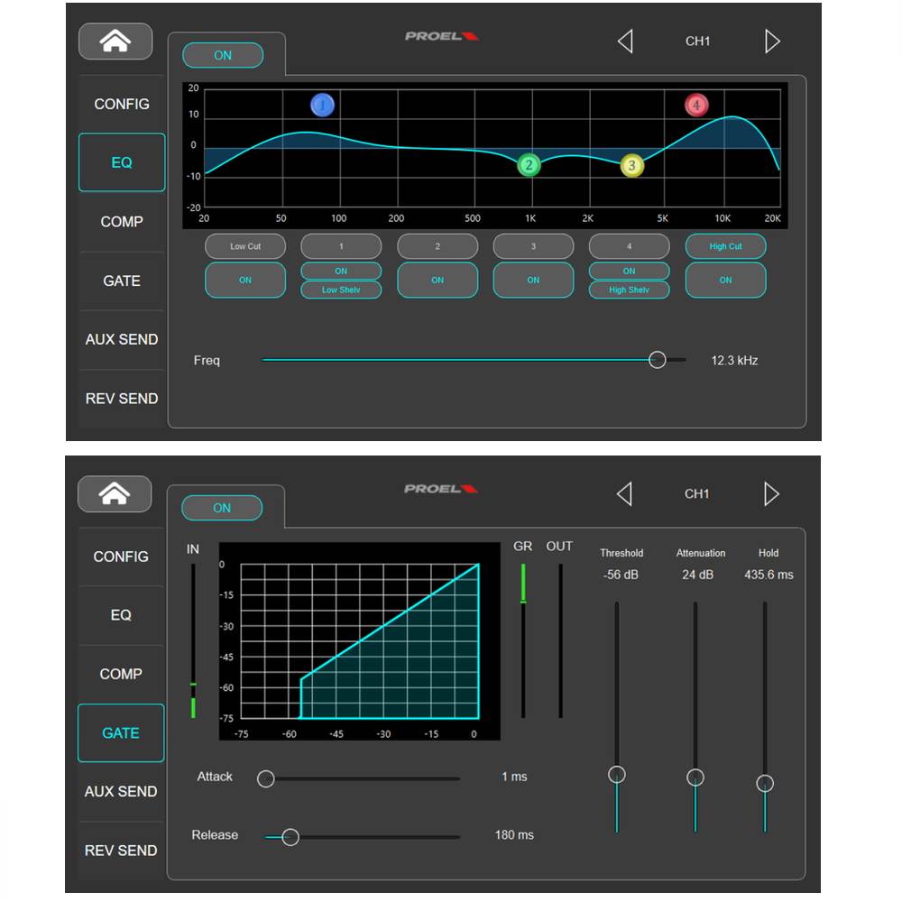Screen dimensions: 902x902
Task: Toggle the ON switch under Low Cut
Action: pos(245,281)
